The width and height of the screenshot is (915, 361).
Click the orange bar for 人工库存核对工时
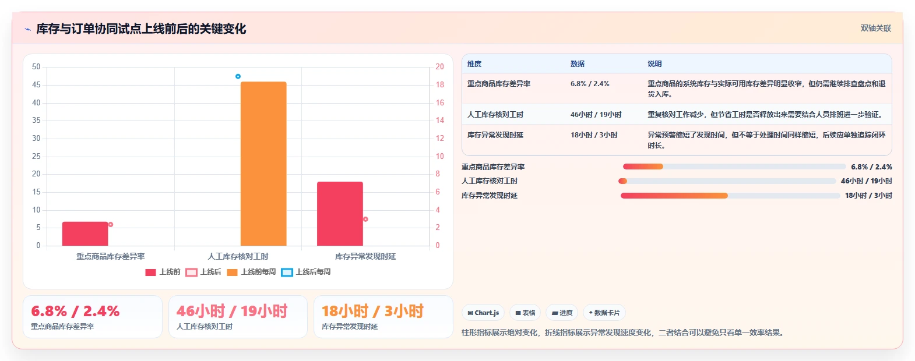263,164
